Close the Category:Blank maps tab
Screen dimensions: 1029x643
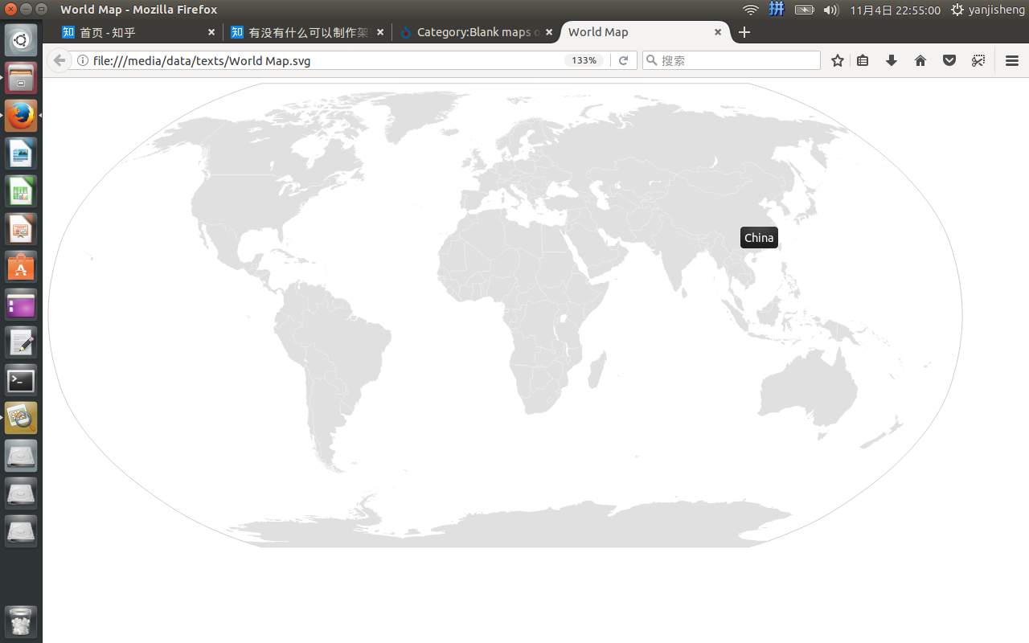tap(549, 32)
